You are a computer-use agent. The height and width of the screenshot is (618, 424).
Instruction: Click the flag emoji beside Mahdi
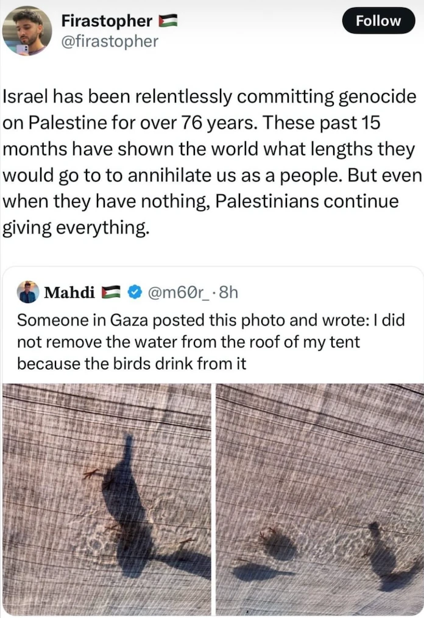[x=110, y=293]
